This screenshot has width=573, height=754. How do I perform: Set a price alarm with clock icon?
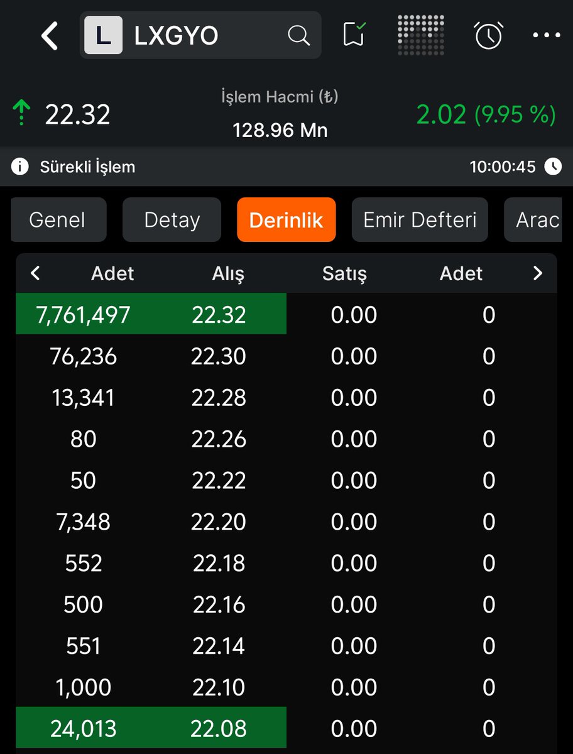pyautogui.click(x=489, y=35)
